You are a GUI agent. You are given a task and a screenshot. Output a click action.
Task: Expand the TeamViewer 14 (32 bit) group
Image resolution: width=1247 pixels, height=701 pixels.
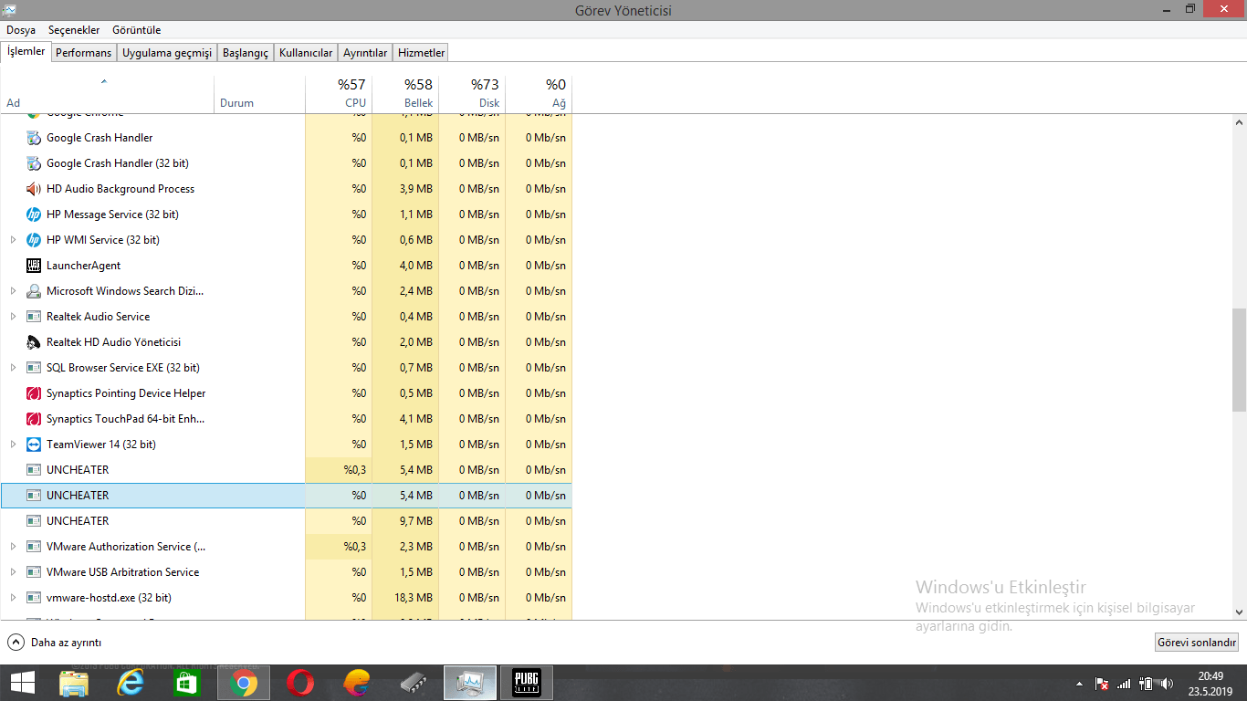tap(13, 445)
